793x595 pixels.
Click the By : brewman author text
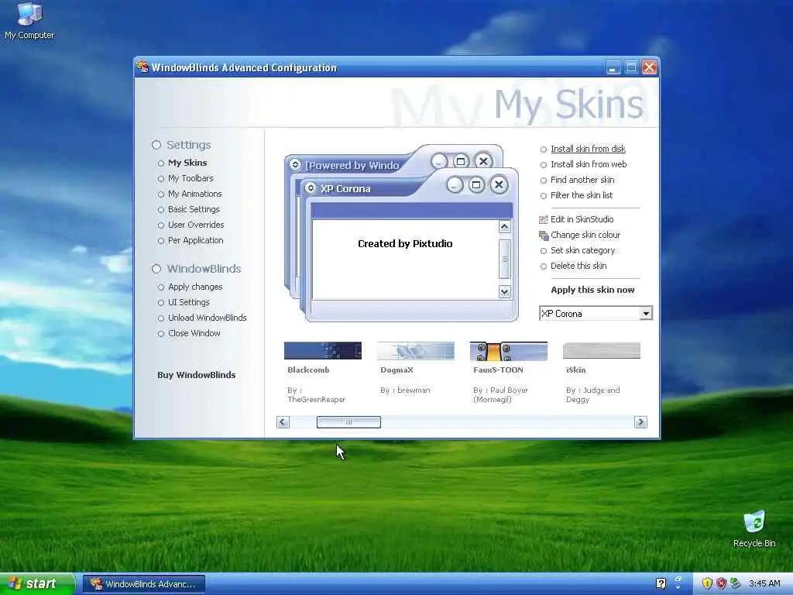point(405,390)
